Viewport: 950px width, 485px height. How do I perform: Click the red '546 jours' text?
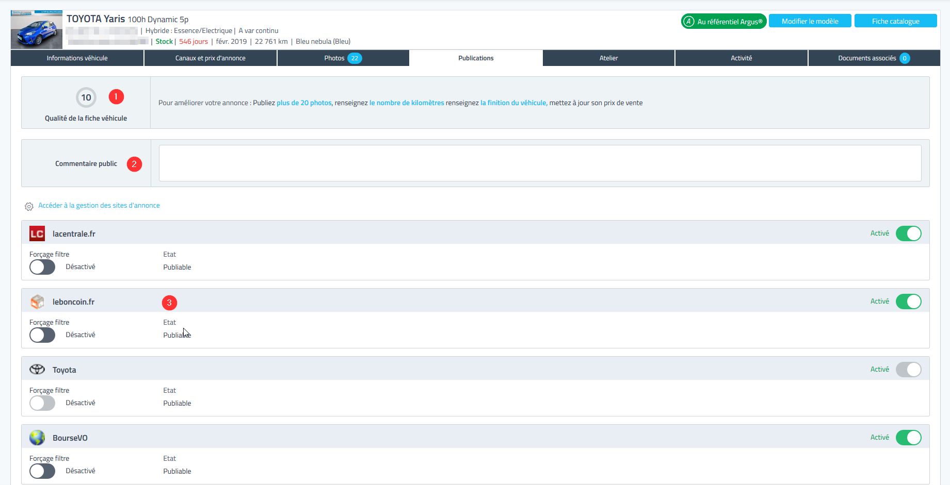pyautogui.click(x=194, y=42)
